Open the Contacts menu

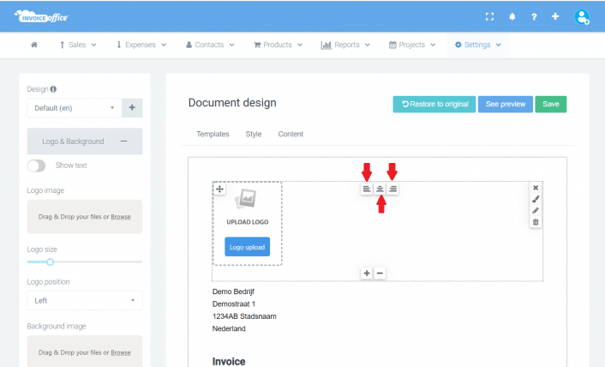[x=210, y=45]
